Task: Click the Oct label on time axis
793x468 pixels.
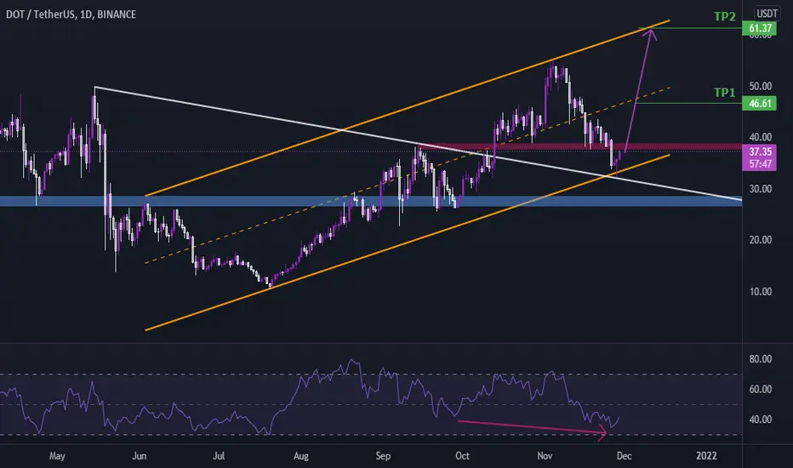Action: coord(462,456)
